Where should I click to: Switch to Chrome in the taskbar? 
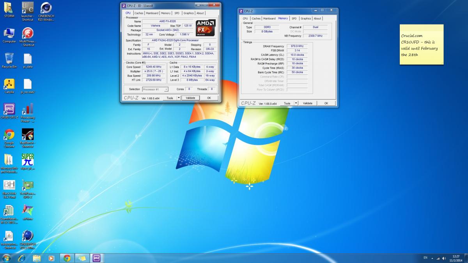(x=67, y=258)
